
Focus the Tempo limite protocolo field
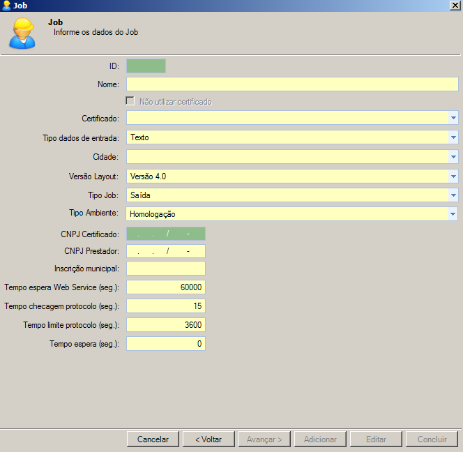click(x=166, y=325)
